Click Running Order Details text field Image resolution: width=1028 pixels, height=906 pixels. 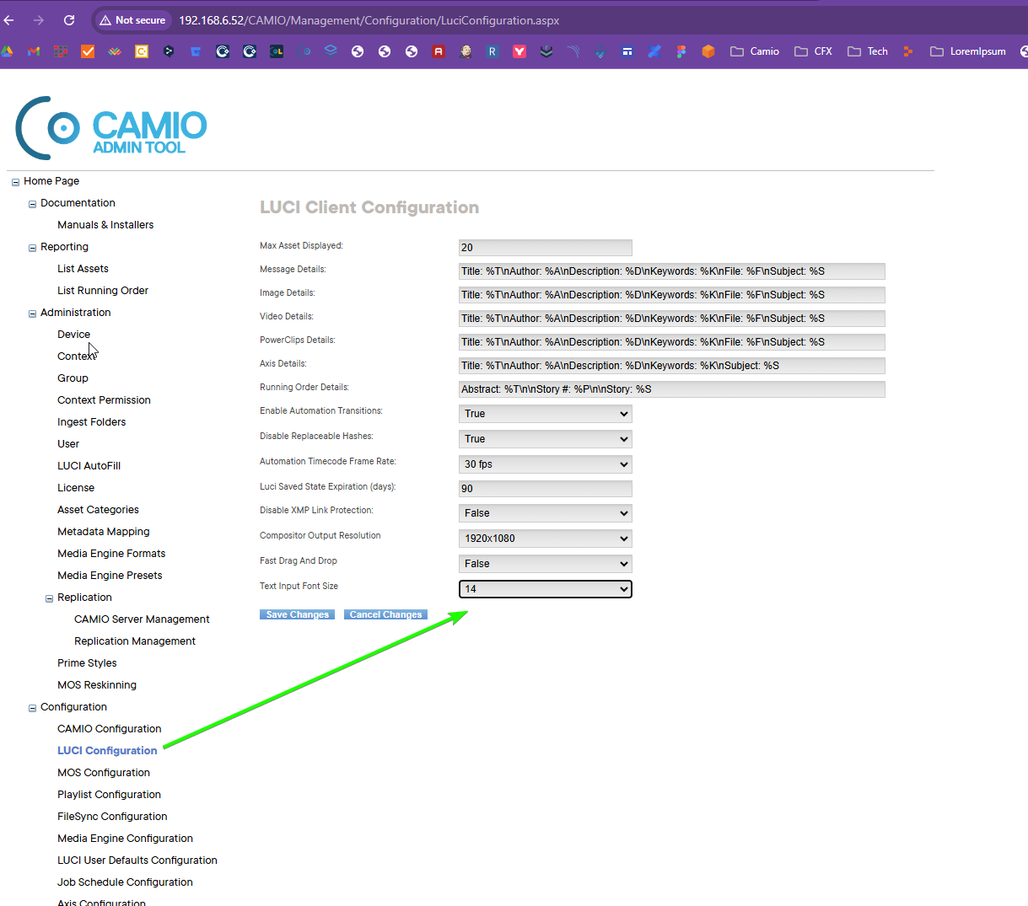672,389
